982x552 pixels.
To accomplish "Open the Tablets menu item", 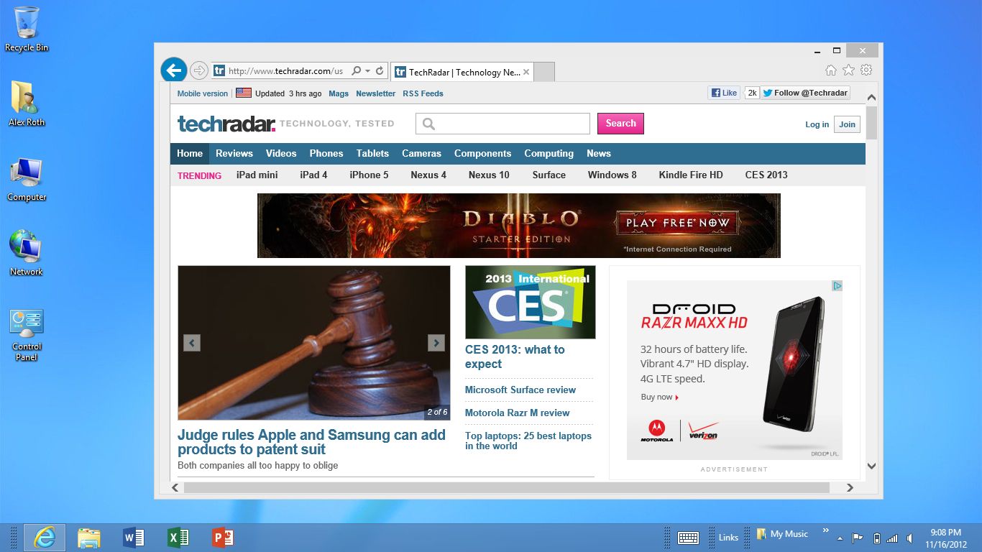I will (372, 154).
